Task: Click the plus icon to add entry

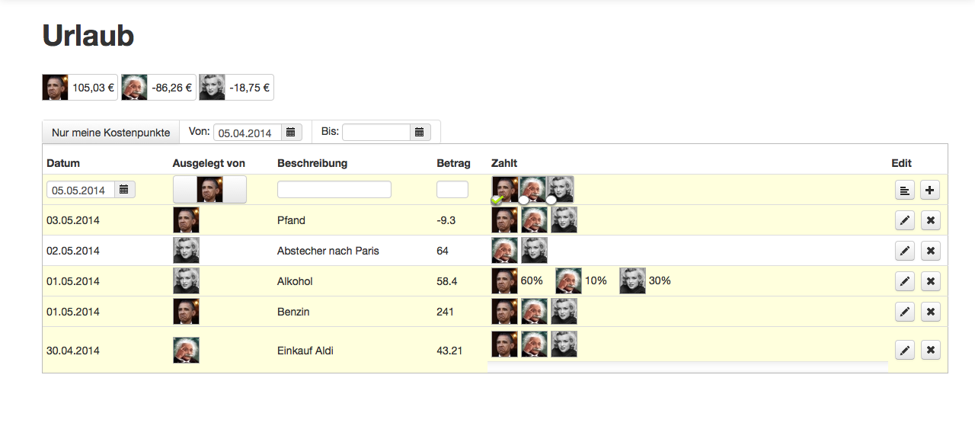Action: (930, 190)
